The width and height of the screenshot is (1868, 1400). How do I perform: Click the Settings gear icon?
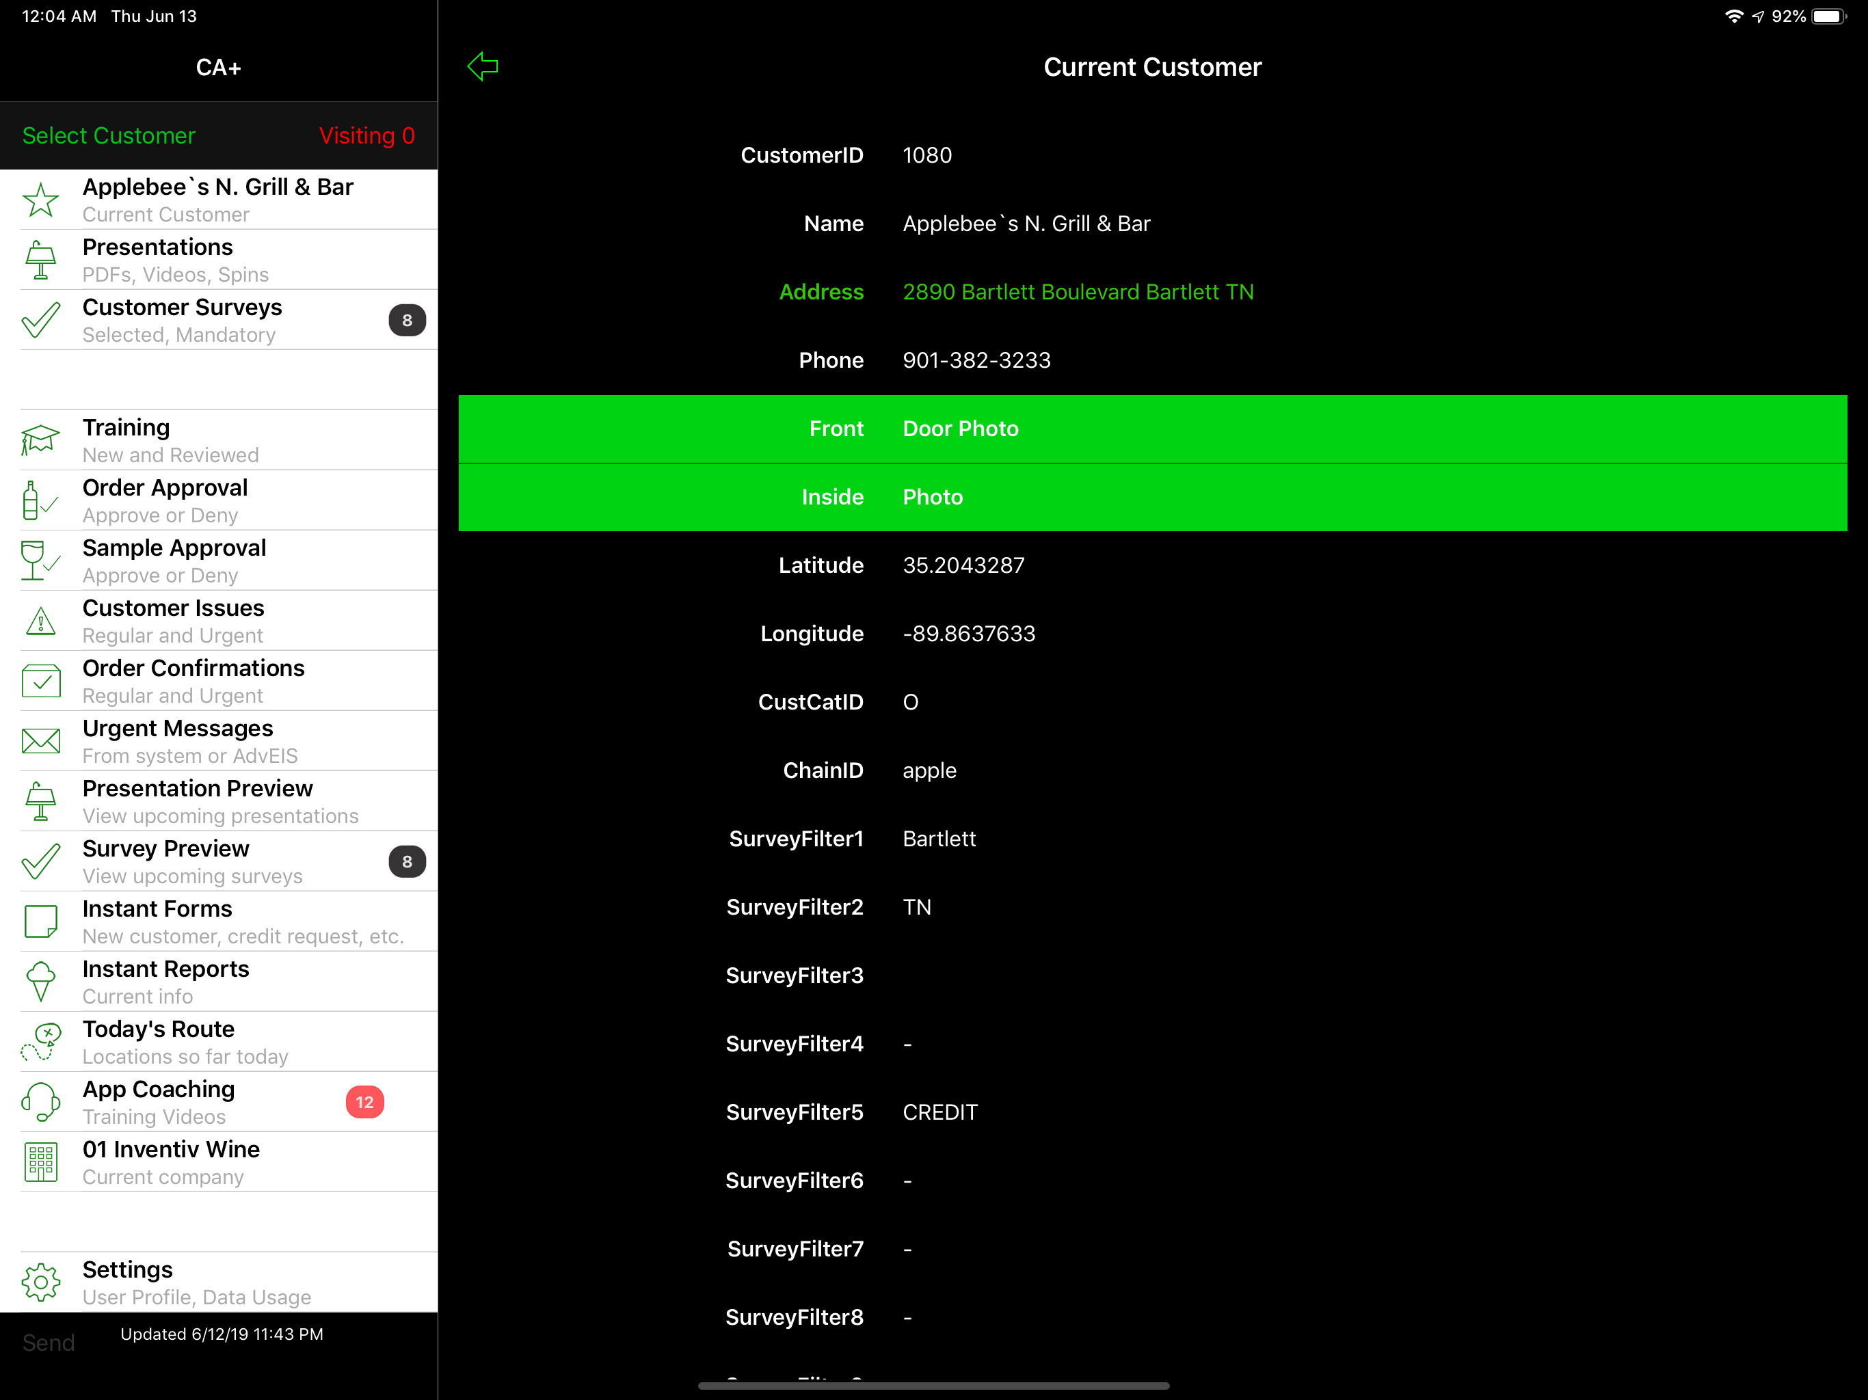point(40,1282)
